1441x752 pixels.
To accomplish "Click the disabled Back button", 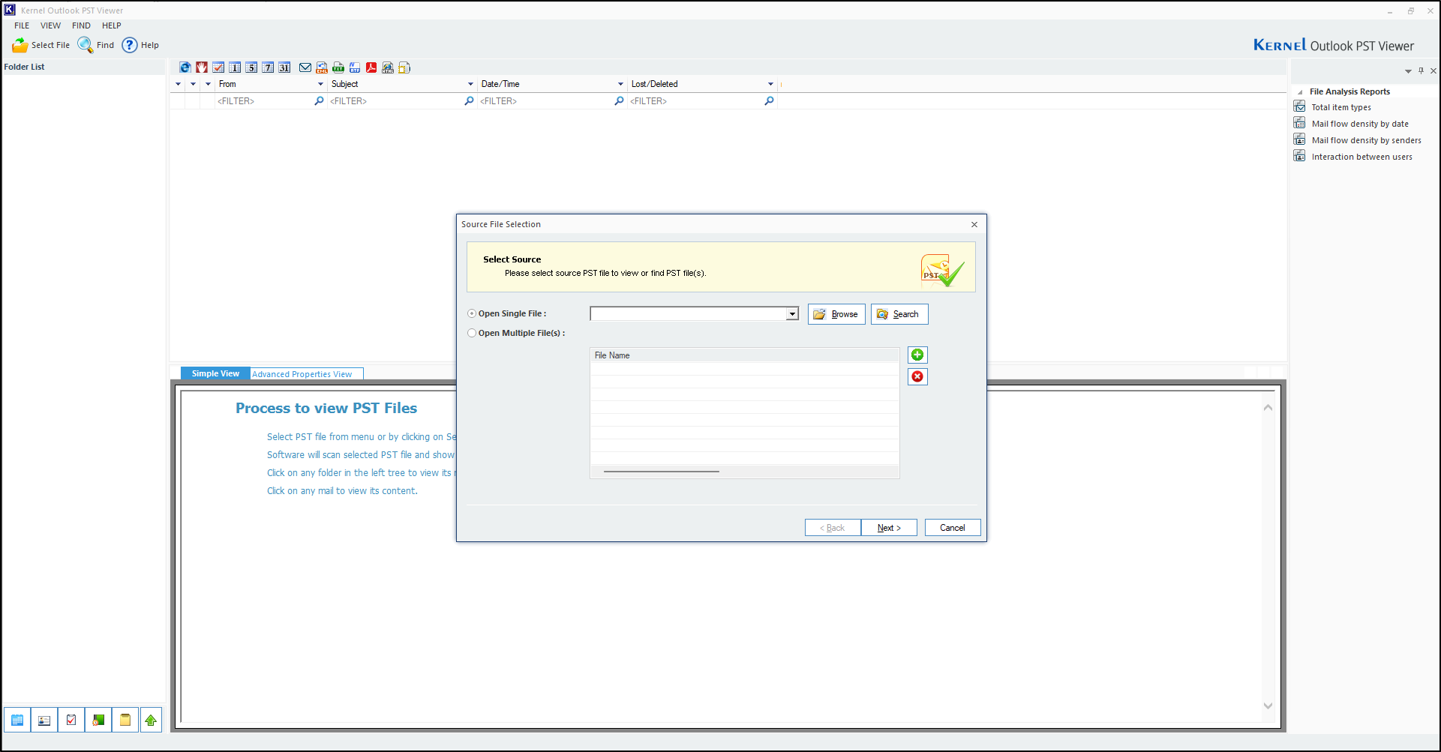I will [x=833, y=528].
